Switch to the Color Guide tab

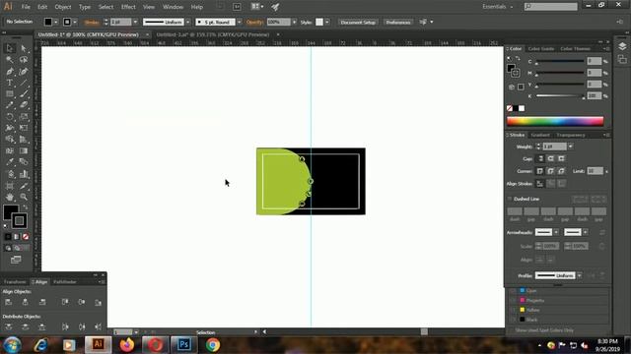[x=541, y=48]
